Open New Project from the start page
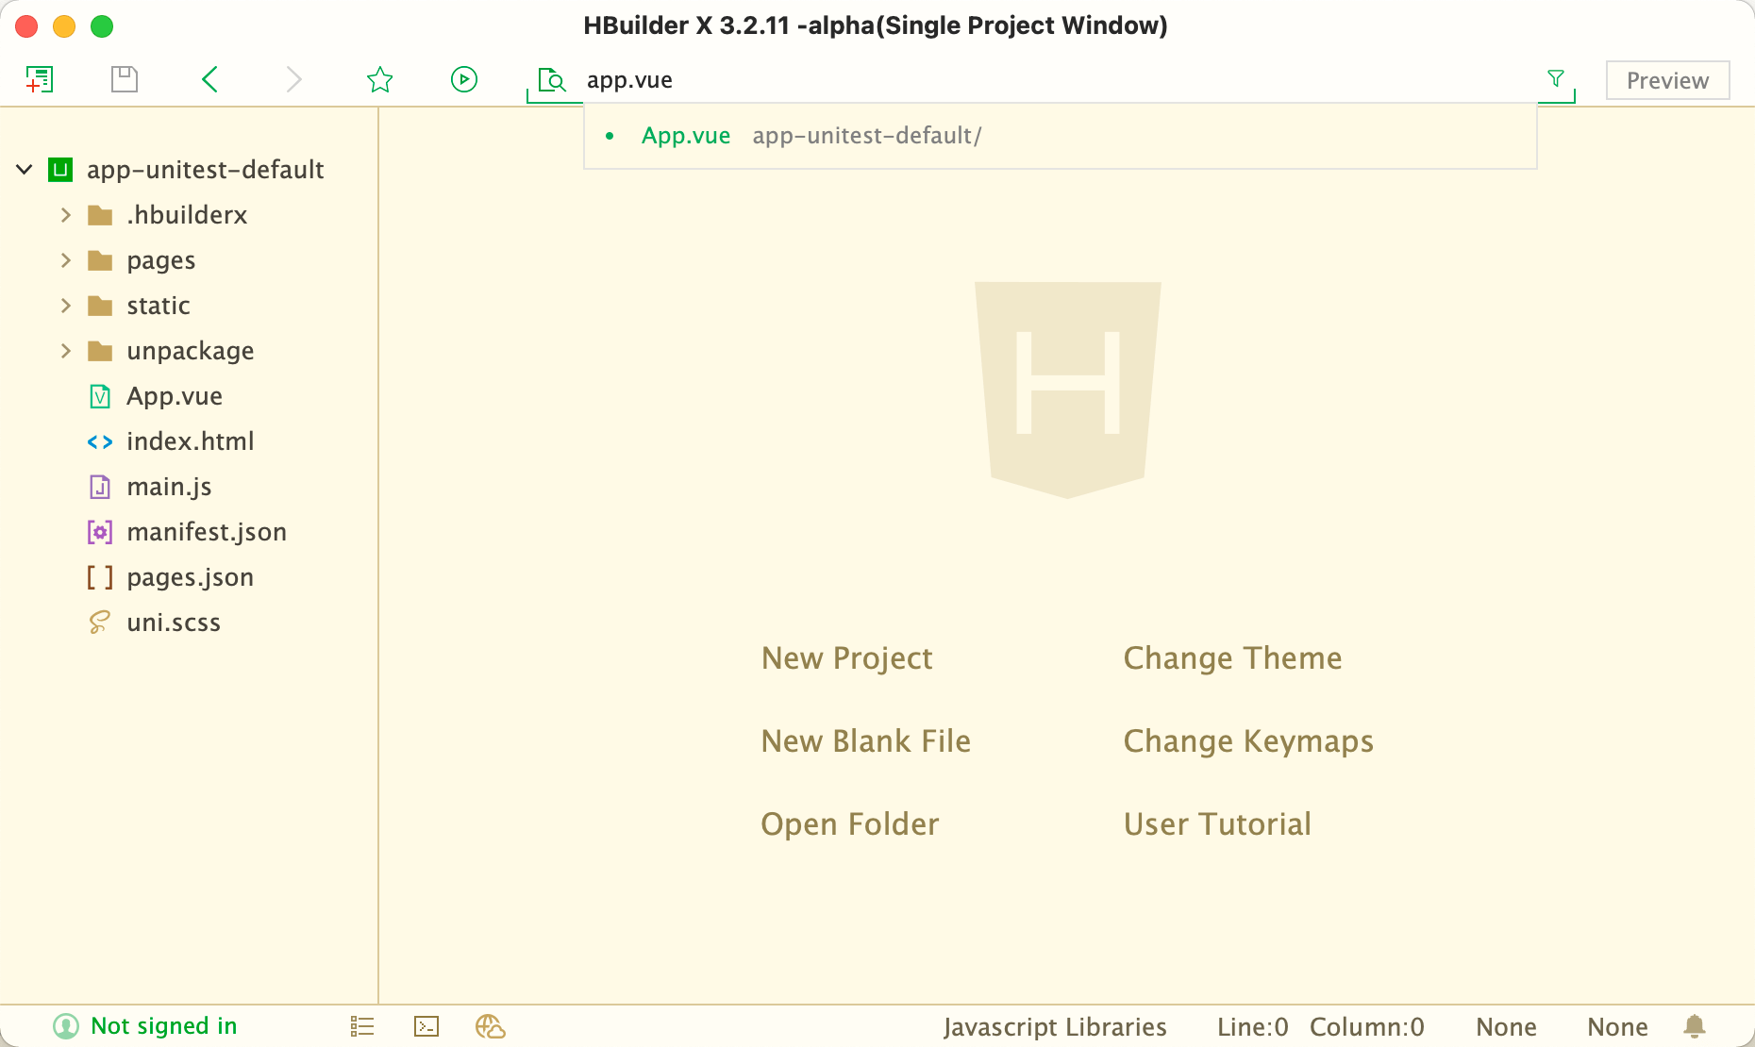Viewport: 1755px width, 1047px height. (x=846, y=657)
